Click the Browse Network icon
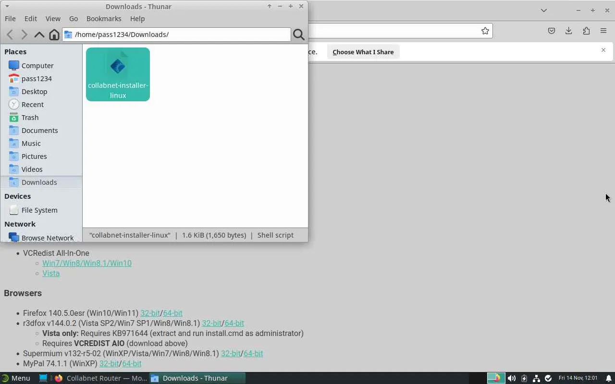615x384 pixels. pyautogui.click(x=14, y=238)
